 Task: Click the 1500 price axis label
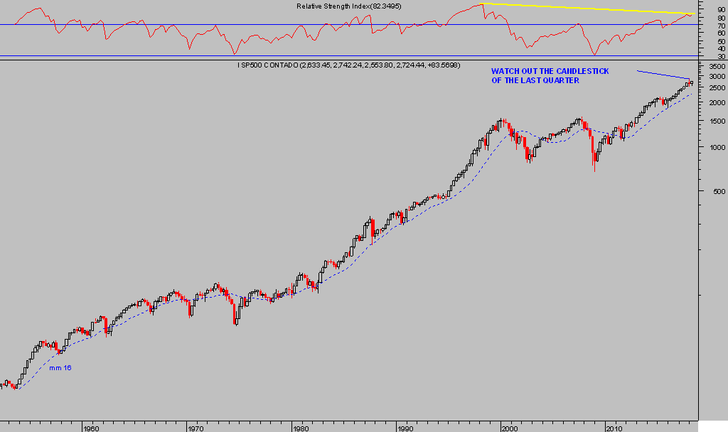coord(716,121)
